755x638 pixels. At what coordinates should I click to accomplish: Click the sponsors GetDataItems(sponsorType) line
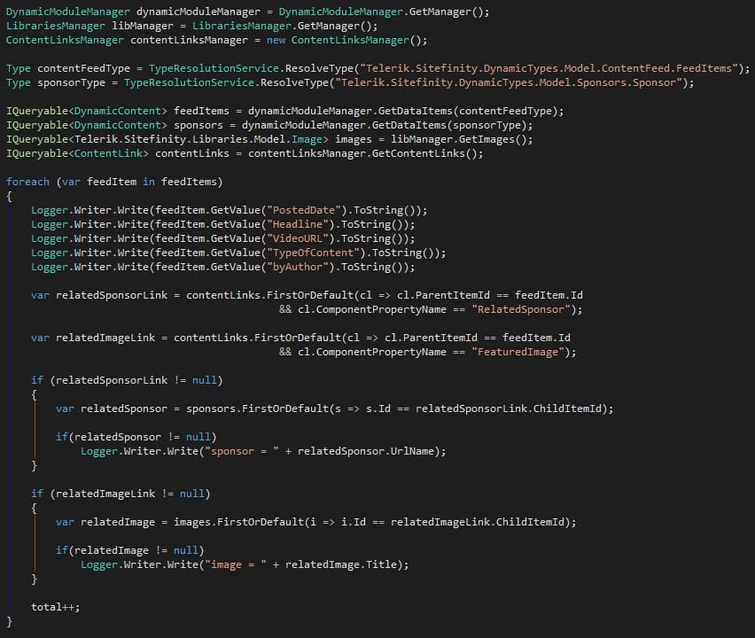tap(269, 125)
